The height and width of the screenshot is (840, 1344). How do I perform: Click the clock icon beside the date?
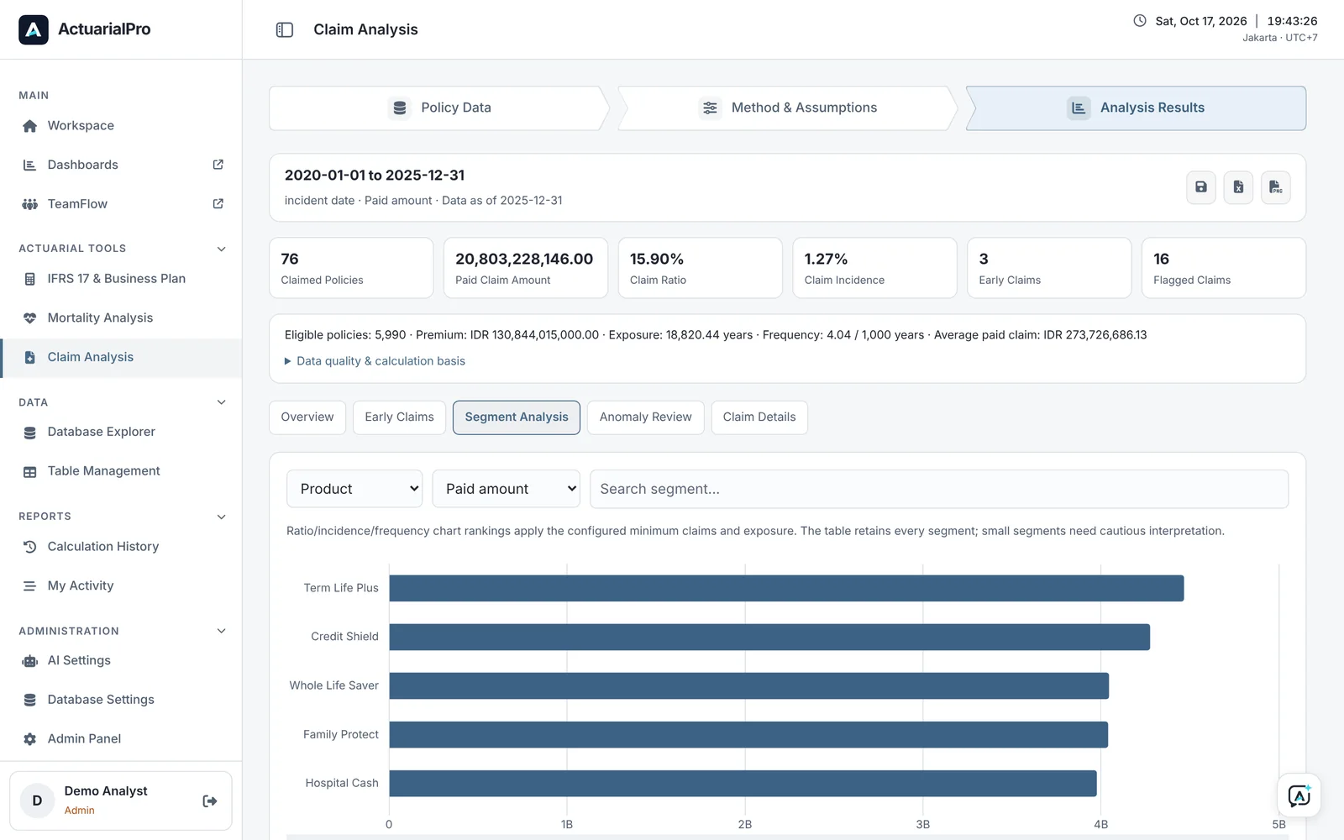tap(1140, 21)
